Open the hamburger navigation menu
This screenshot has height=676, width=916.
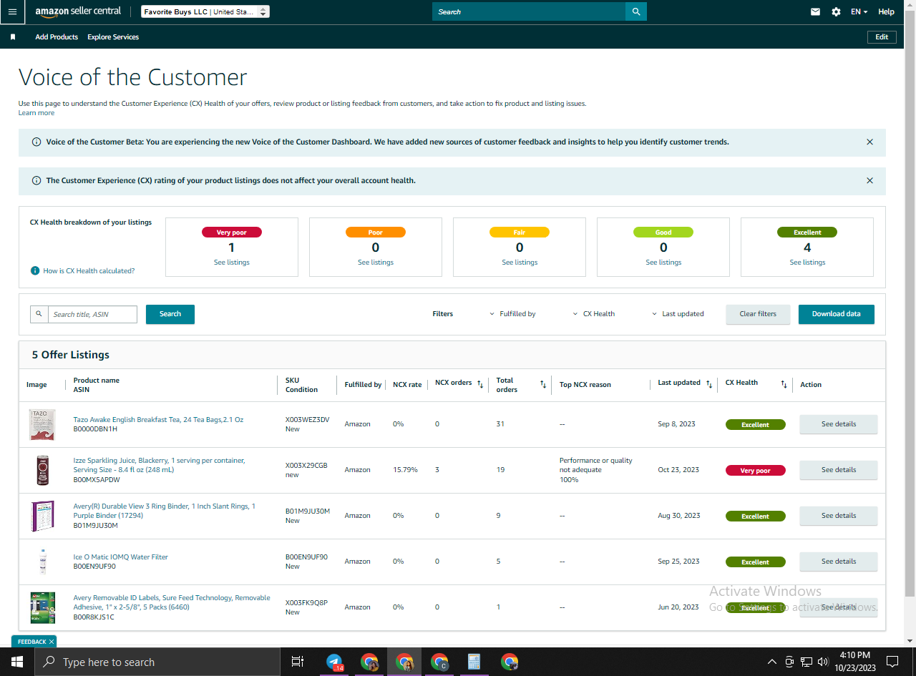[12, 12]
